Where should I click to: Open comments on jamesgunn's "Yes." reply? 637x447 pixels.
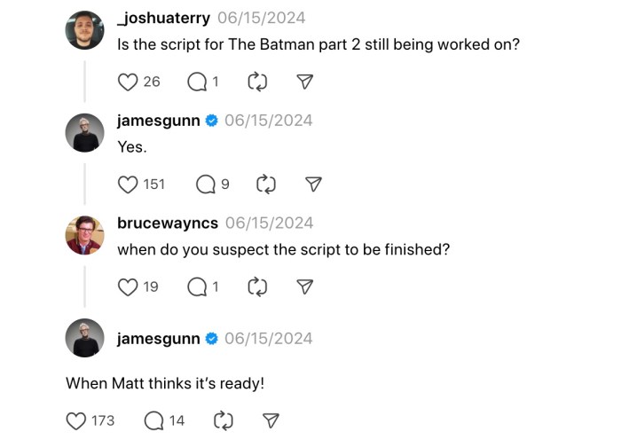click(205, 184)
